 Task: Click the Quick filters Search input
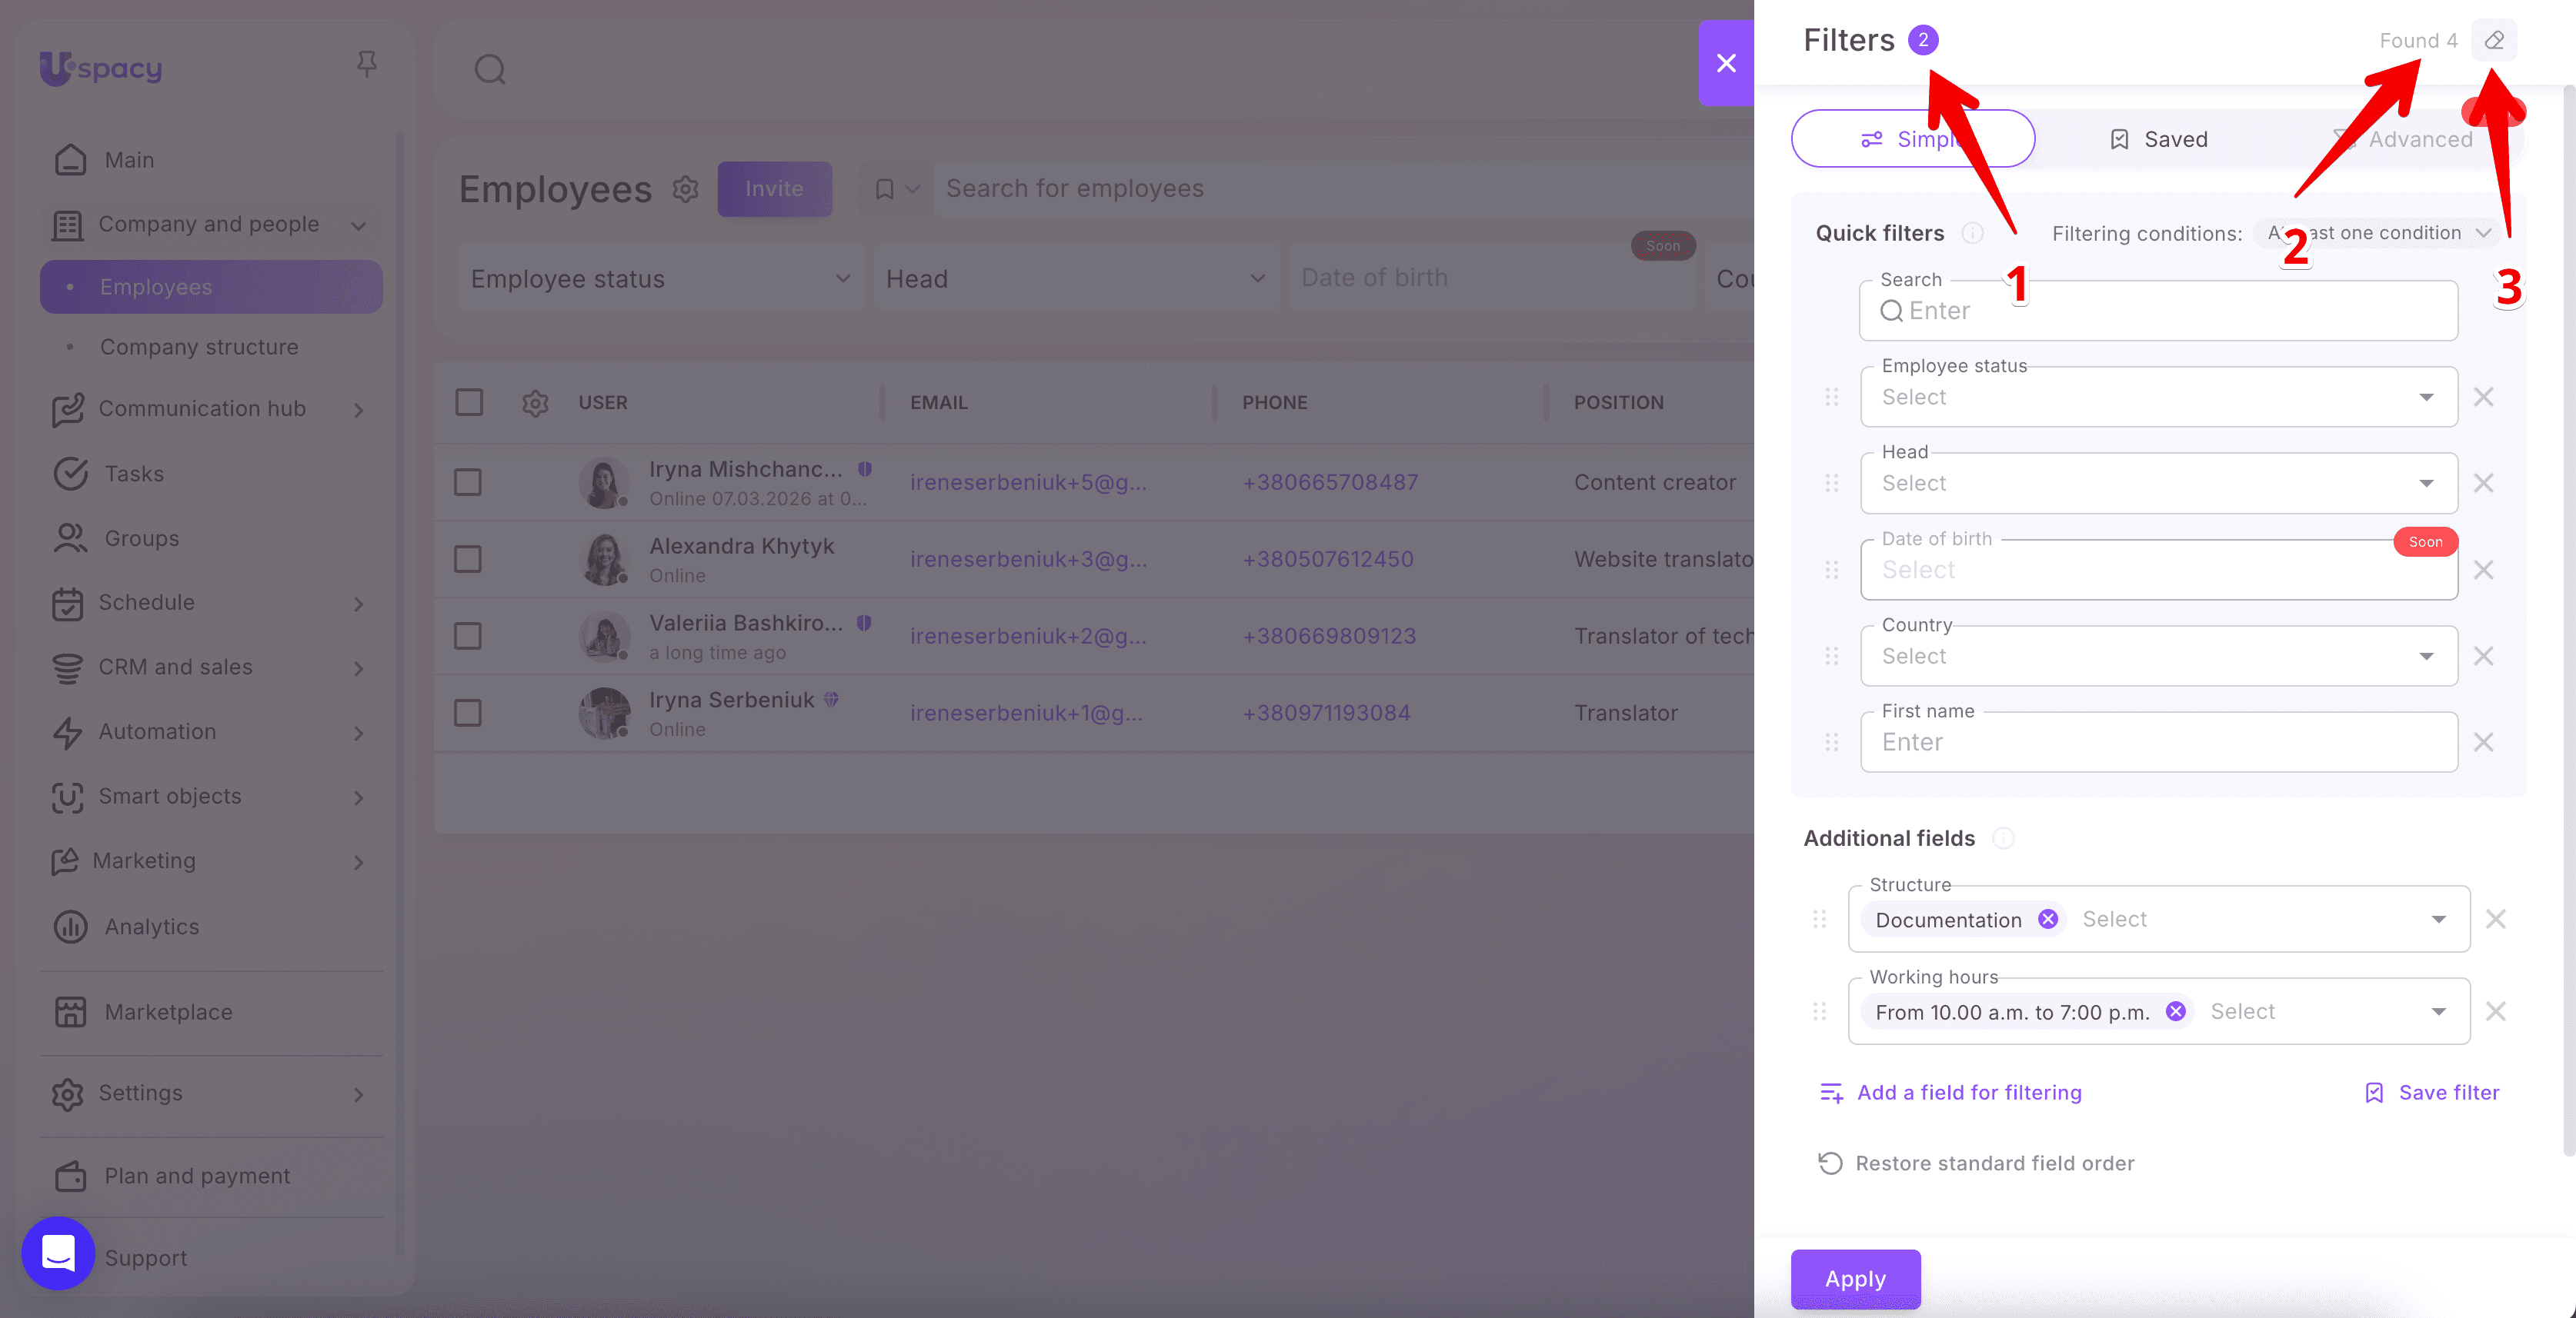[2159, 311]
